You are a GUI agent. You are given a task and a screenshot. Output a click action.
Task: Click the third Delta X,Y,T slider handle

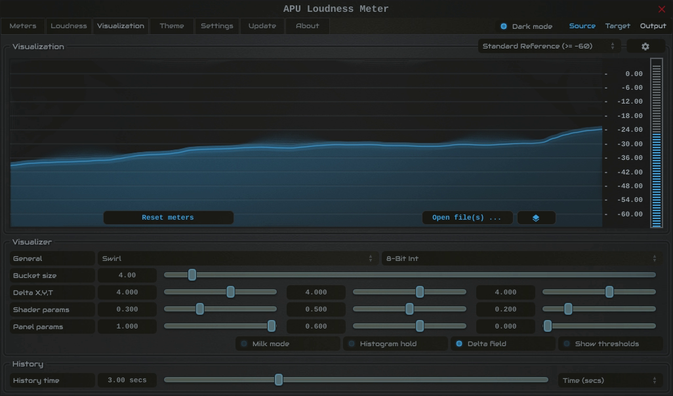609,292
